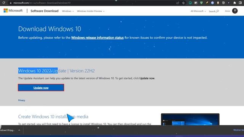The image size is (244, 137).
Task: Click the Version 22H2 heading text
Action: coord(82,71)
